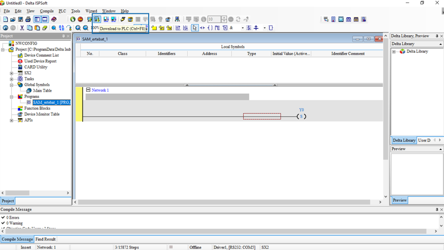Pin the Delta Library Preview panel
444x250 pixels.
click(x=437, y=36)
